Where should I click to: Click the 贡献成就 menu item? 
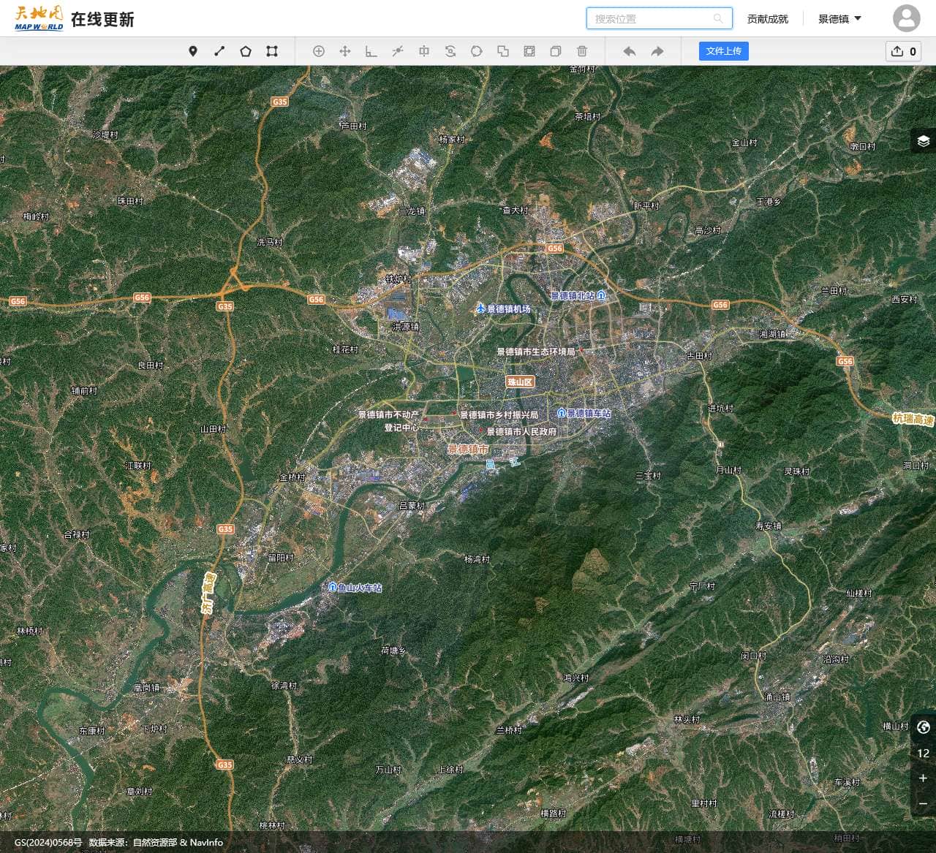(768, 18)
